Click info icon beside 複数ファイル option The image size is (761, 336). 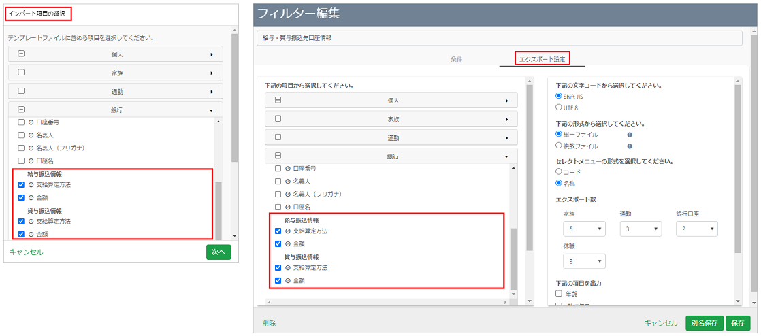(629, 146)
